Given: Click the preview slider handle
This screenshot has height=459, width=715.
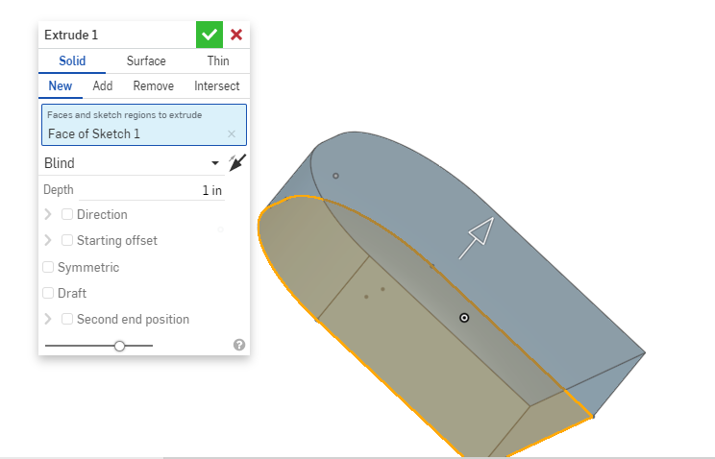Looking at the screenshot, I should pyautogui.click(x=119, y=346).
